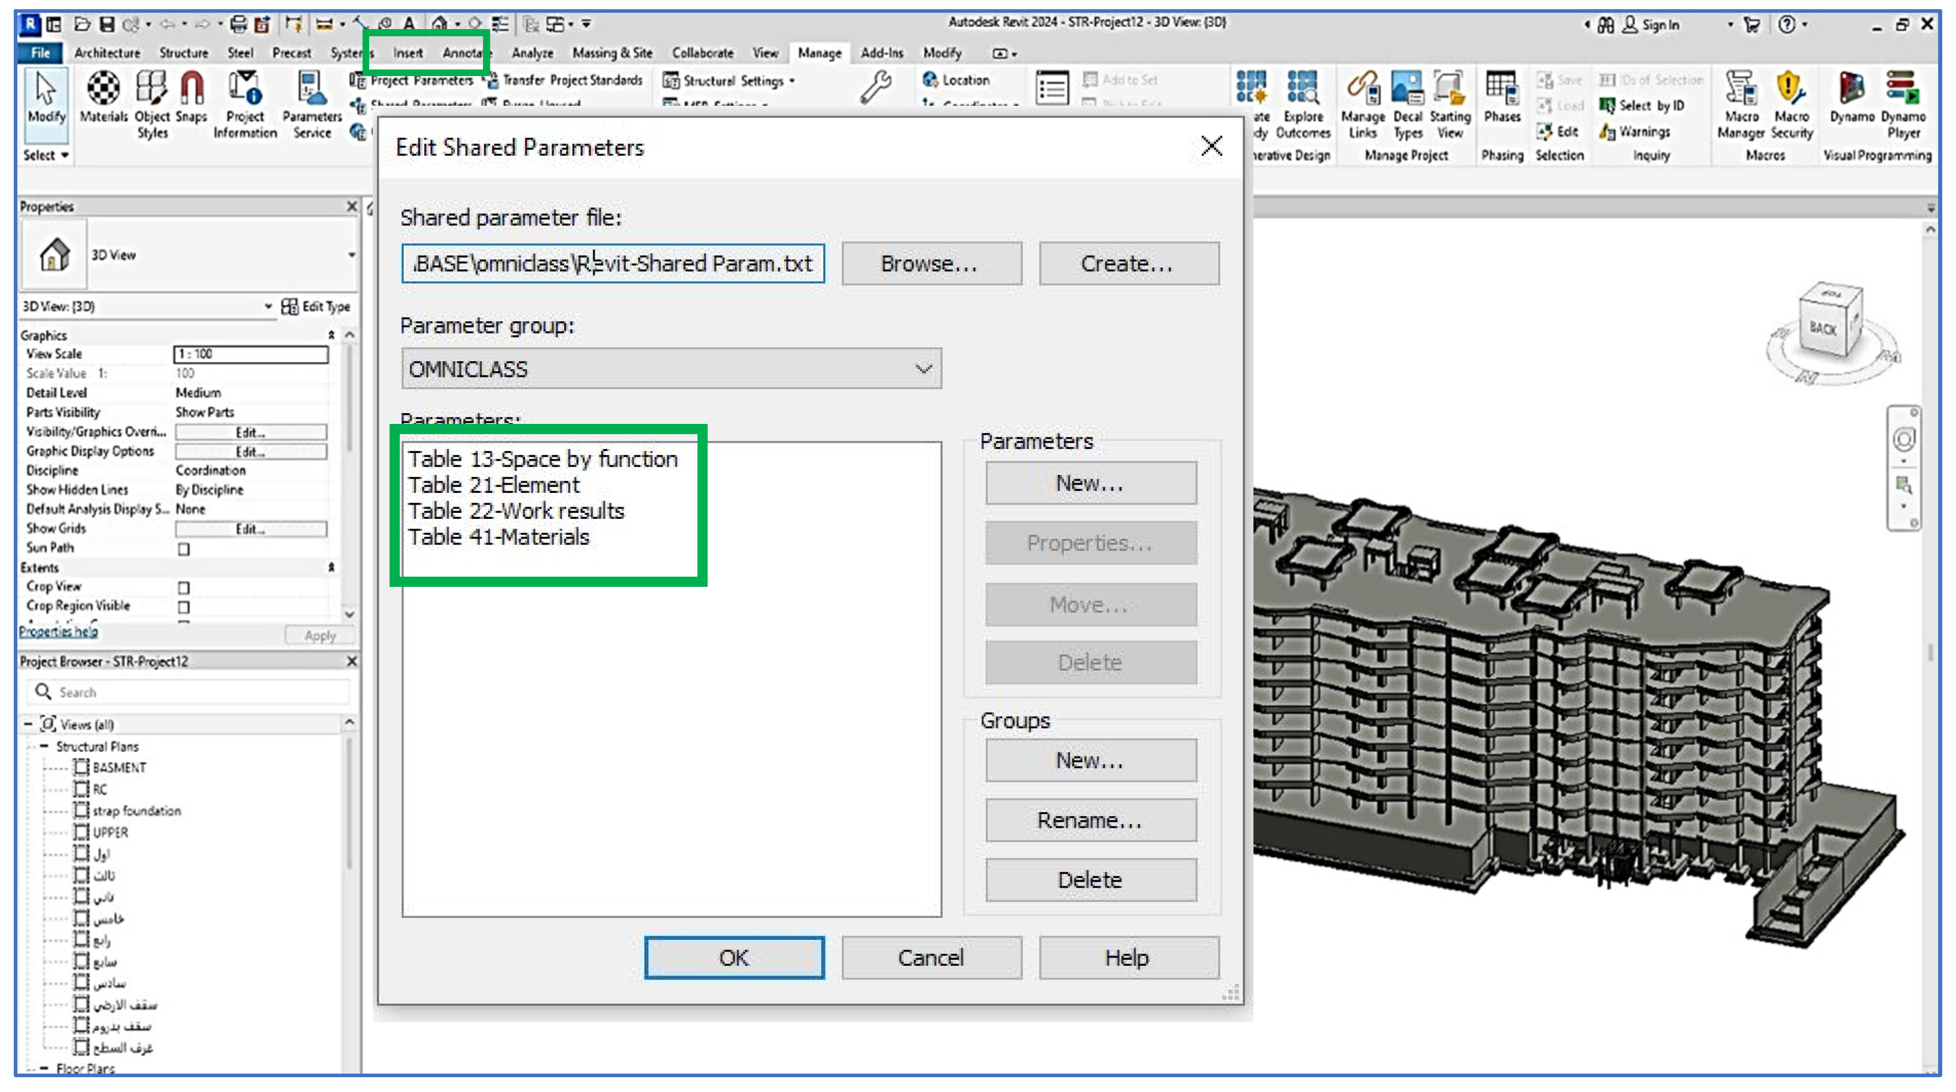Image resolution: width=1956 pixels, height=1092 pixels.
Task: Toggle the Crop View checkbox
Action: (184, 588)
